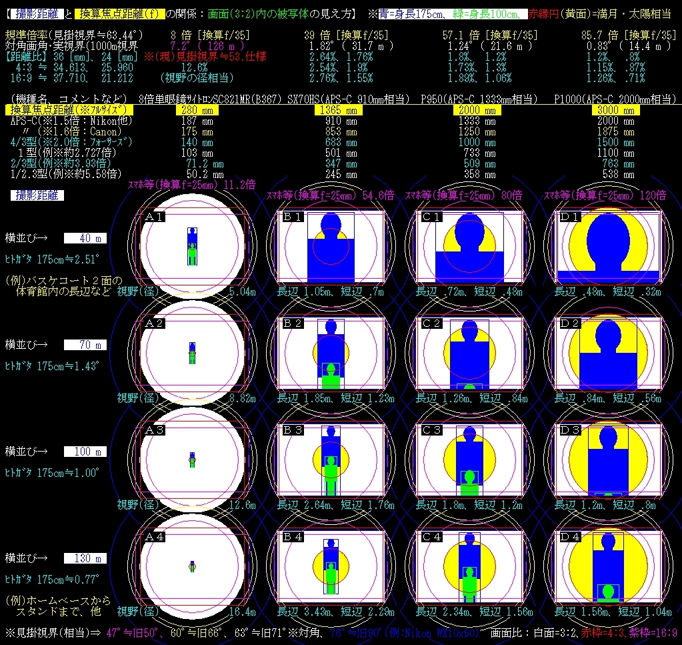Click the white 撮影距離 label above distances
Image resolution: width=682 pixels, height=645 pixels.
click(37, 195)
